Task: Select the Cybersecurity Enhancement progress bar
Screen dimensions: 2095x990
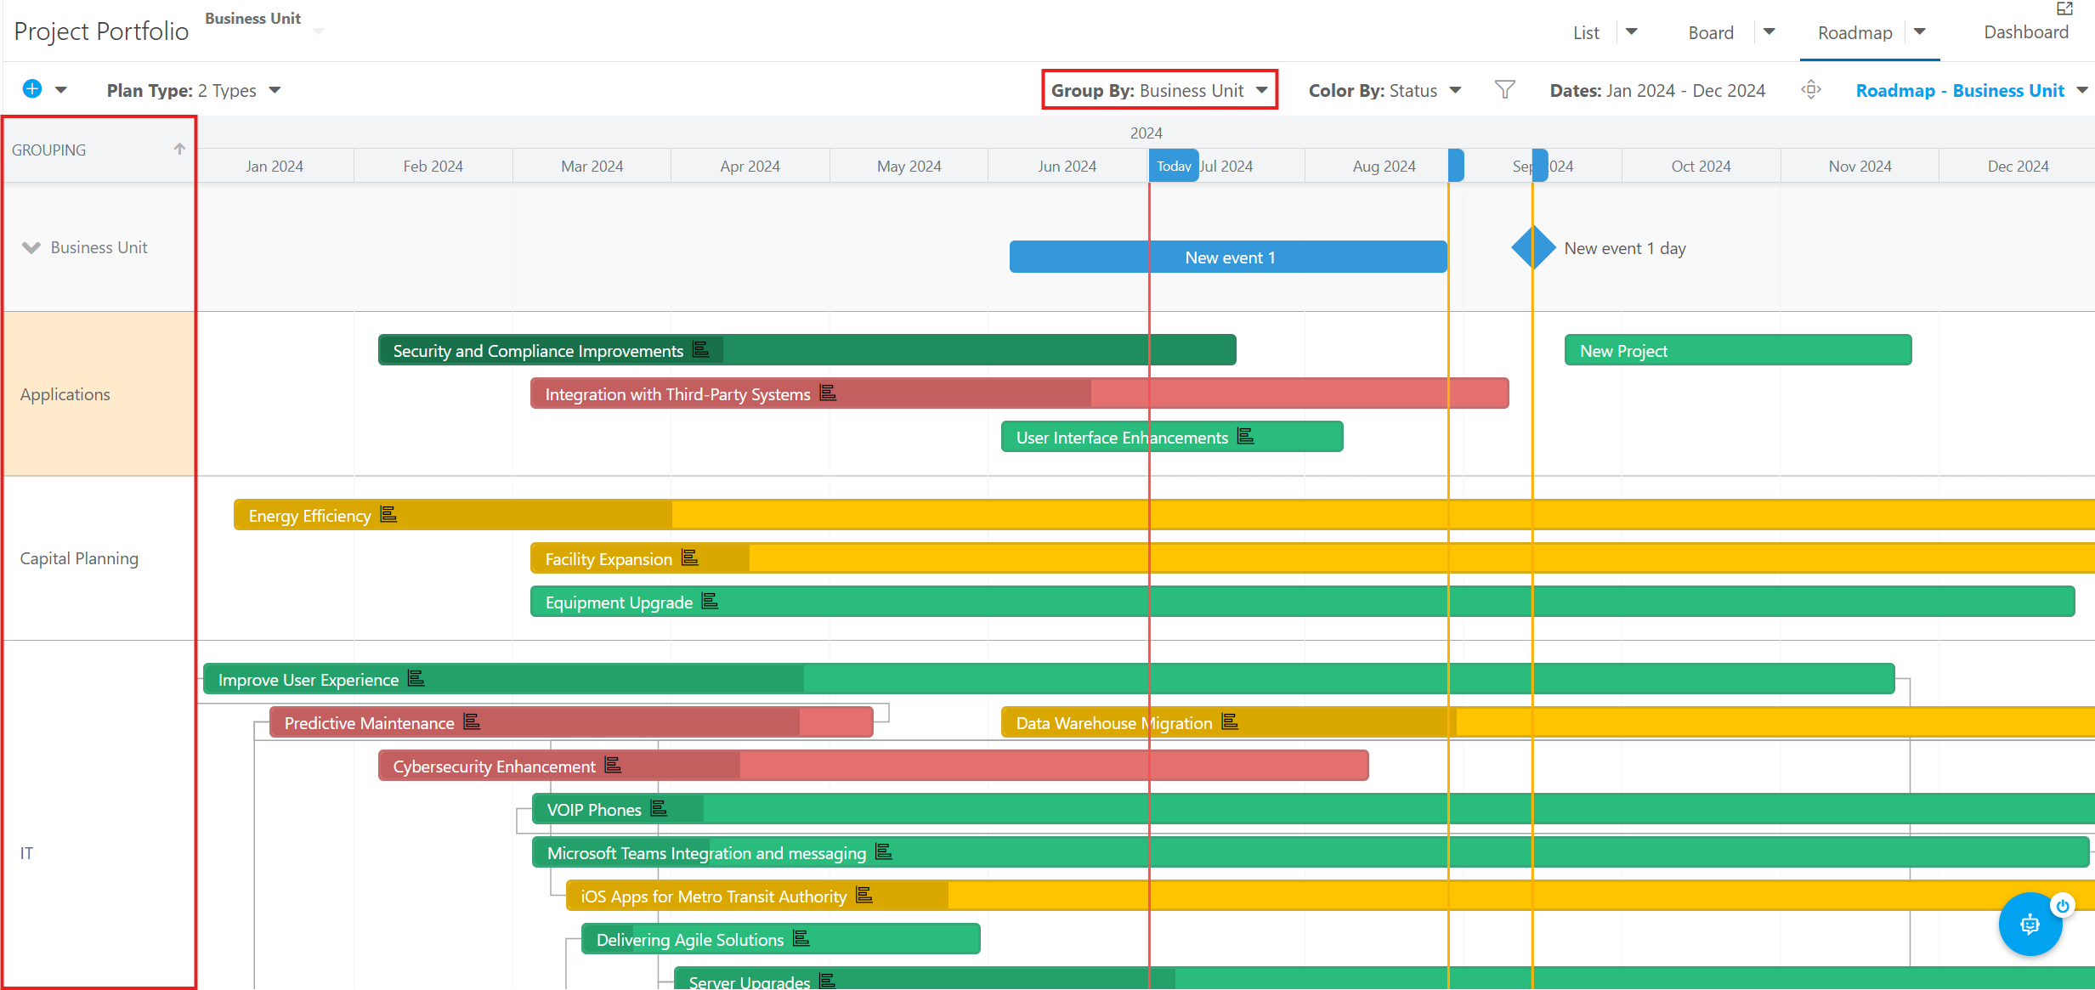Action: click(x=874, y=766)
